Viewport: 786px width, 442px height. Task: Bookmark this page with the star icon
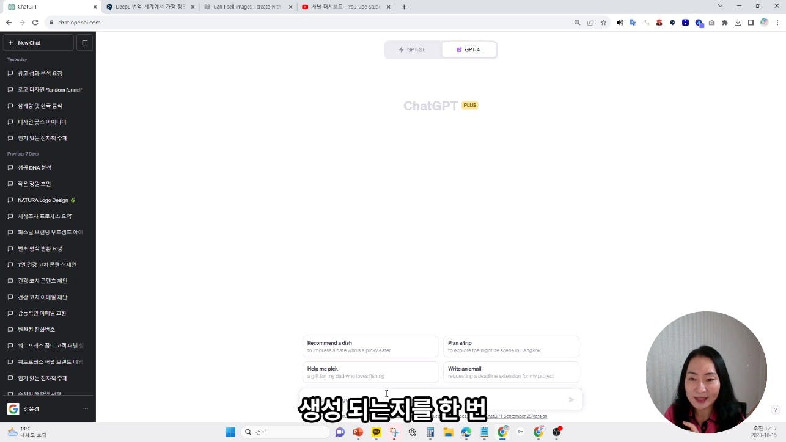point(603,23)
